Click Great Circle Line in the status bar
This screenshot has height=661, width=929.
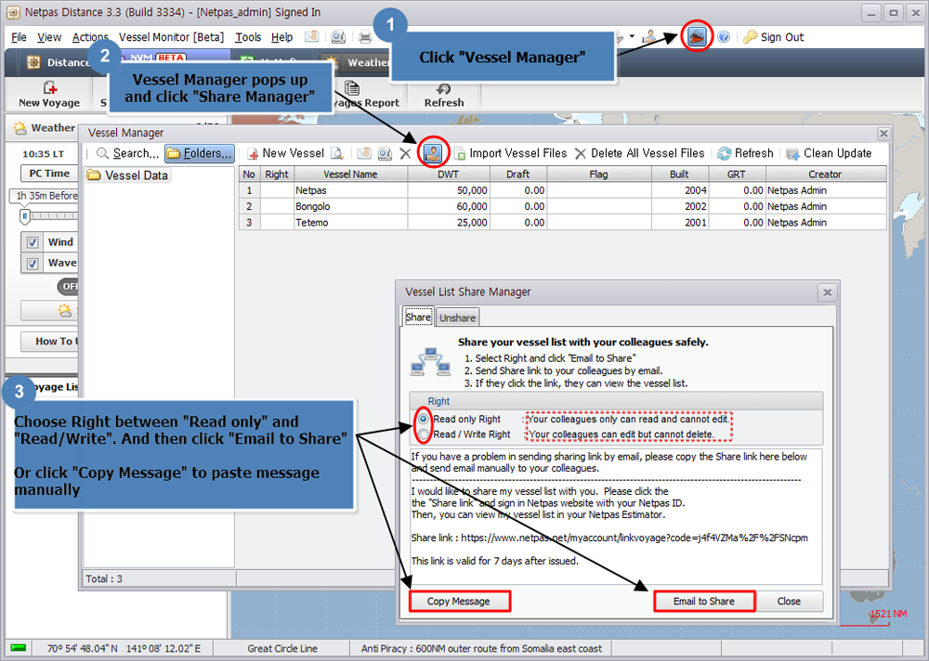(x=282, y=649)
